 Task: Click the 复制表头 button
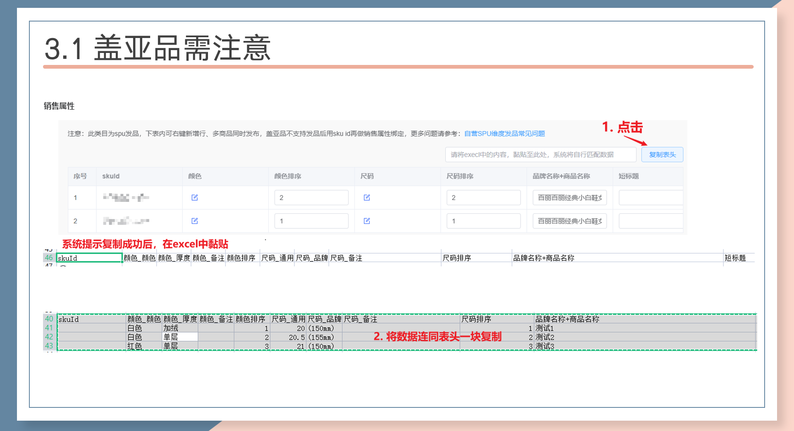662,155
